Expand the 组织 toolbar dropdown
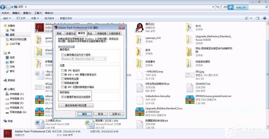This screenshot has width=269, height=139. pyautogui.click(x=7, y=18)
